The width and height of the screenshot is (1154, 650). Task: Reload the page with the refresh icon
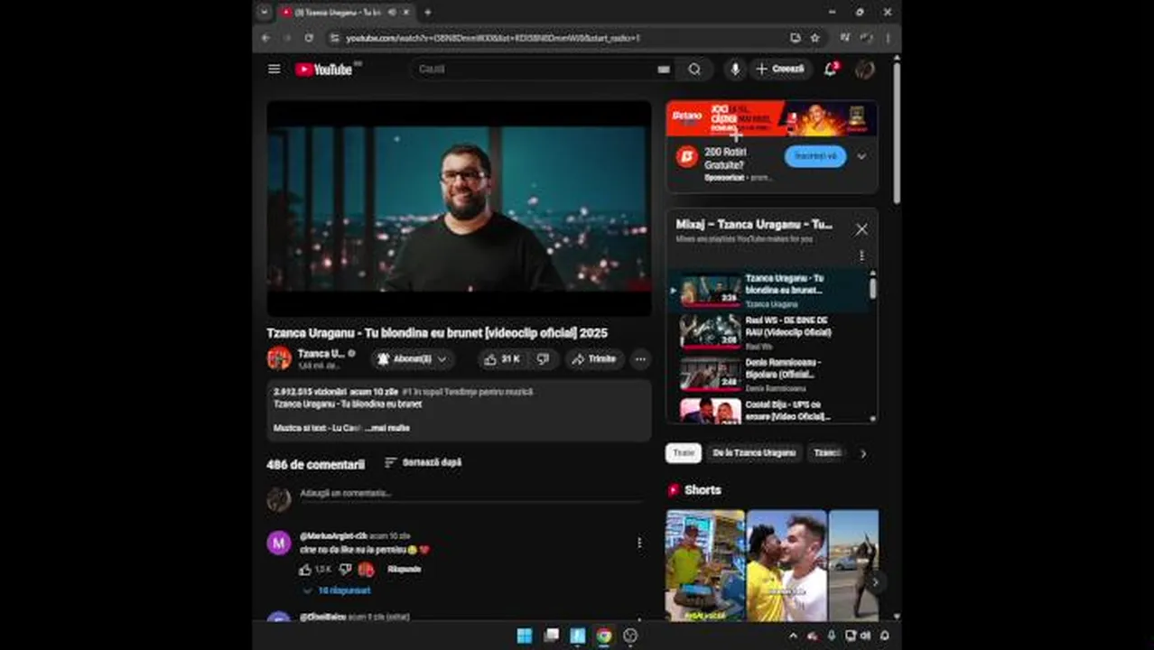click(309, 38)
